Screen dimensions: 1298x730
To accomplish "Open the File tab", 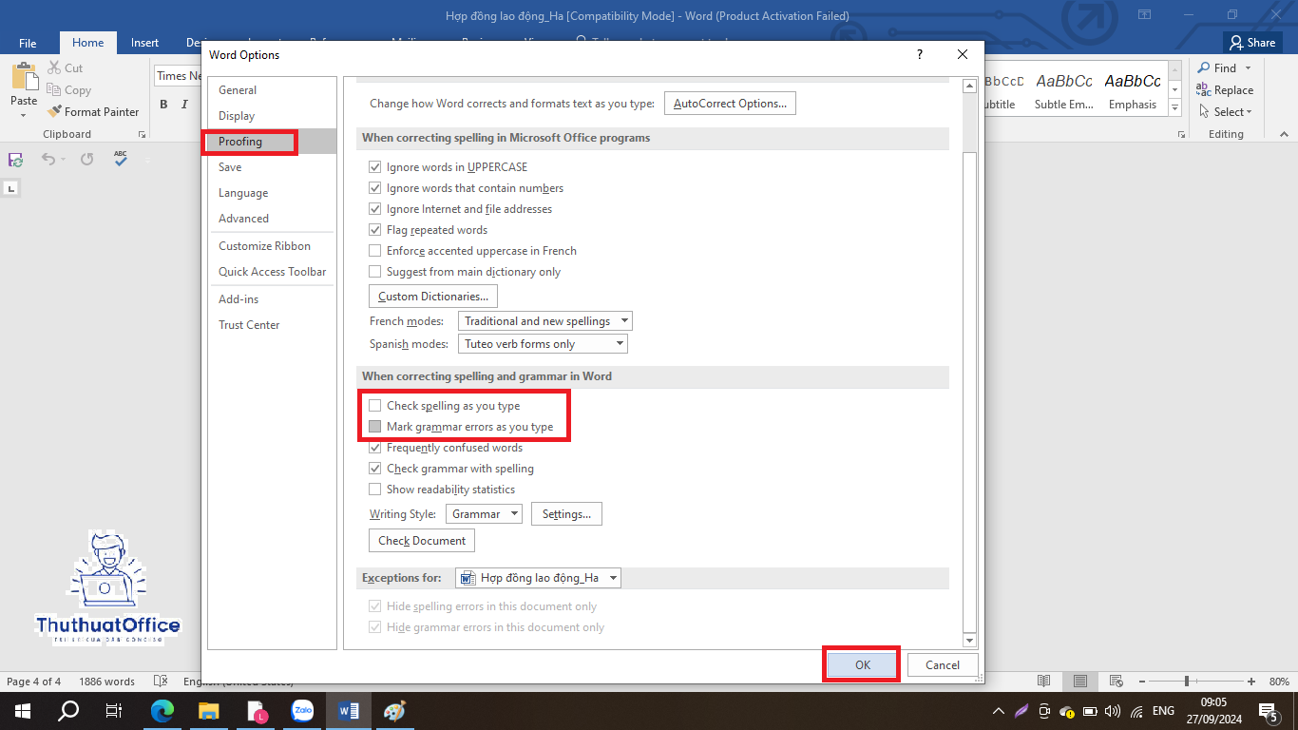I will click(28, 43).
